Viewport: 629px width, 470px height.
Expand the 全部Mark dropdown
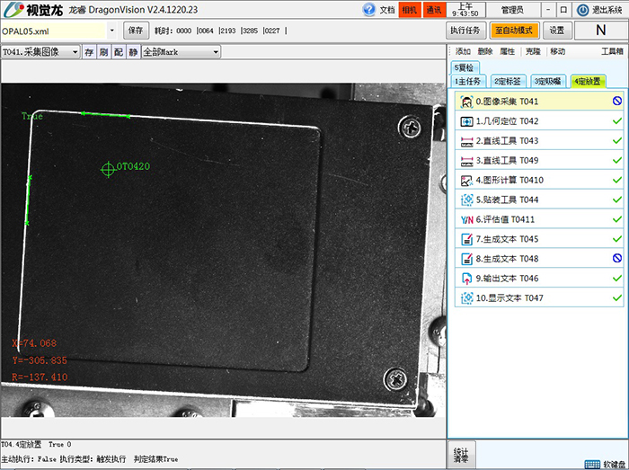pos(216,52)
